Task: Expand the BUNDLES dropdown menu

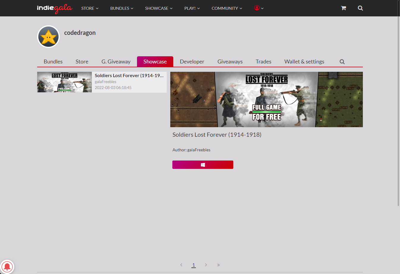Action: tap(122, 8)
